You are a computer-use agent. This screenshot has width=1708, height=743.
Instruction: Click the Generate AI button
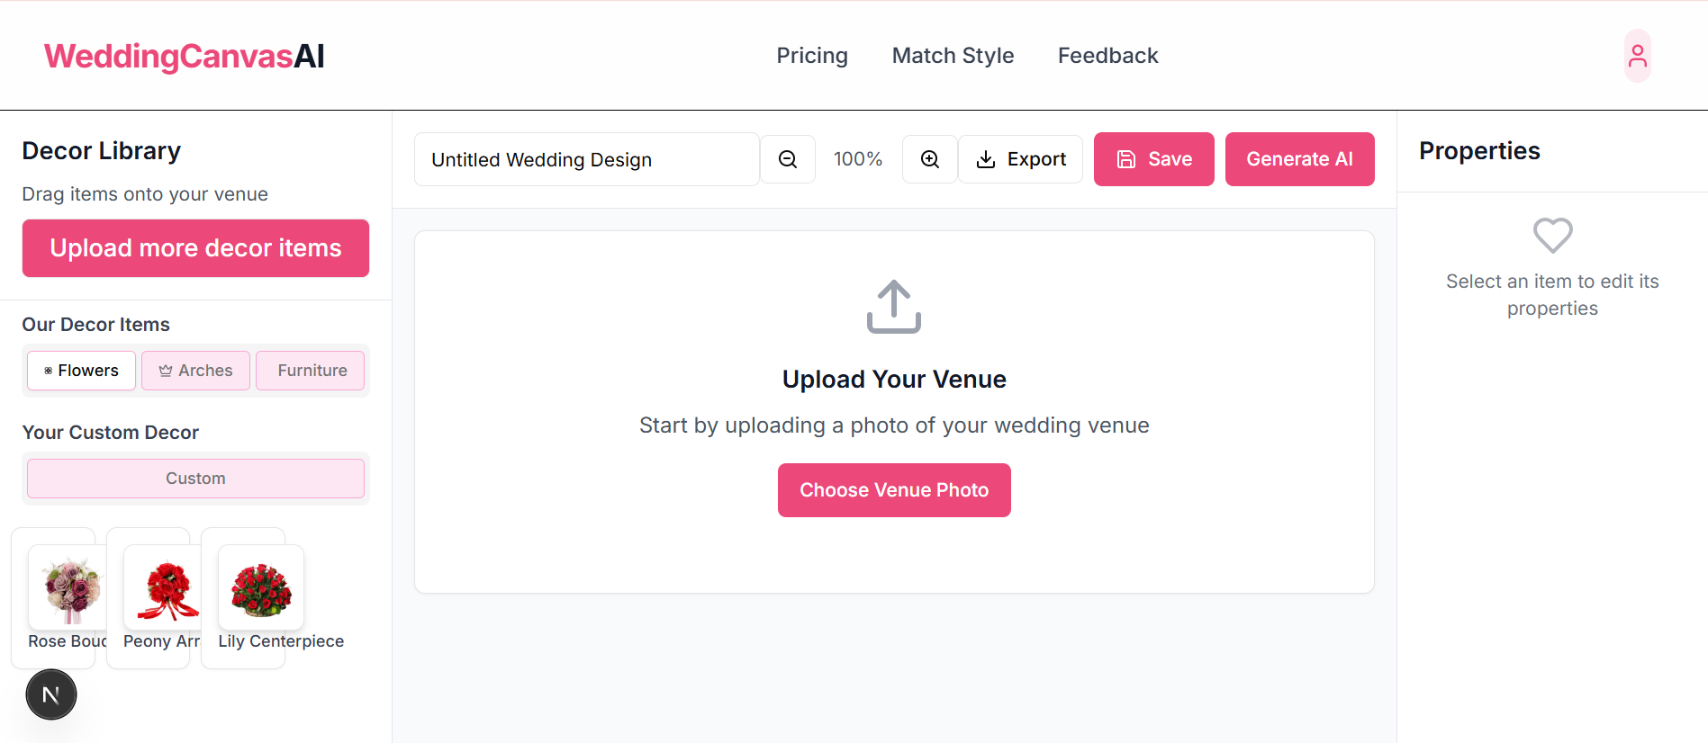pyautogui.click(x=1300, y=159)
